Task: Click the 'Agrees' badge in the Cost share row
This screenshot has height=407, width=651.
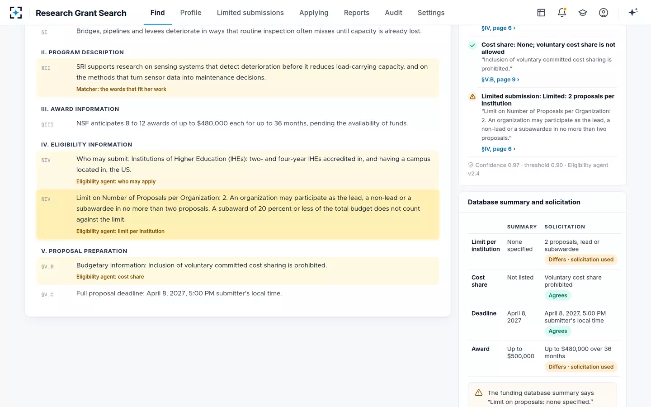Action: coord(558,296)
